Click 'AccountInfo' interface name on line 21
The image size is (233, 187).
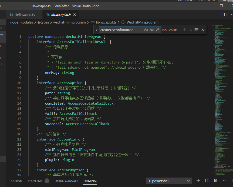pos(69,139)
